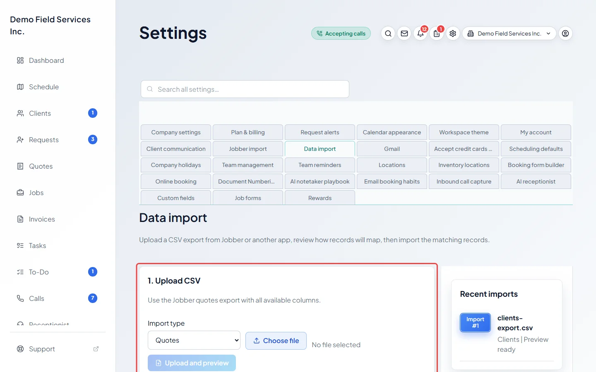Click Upload and preview button
Screen dimensions: 596x372
(192, 363)
